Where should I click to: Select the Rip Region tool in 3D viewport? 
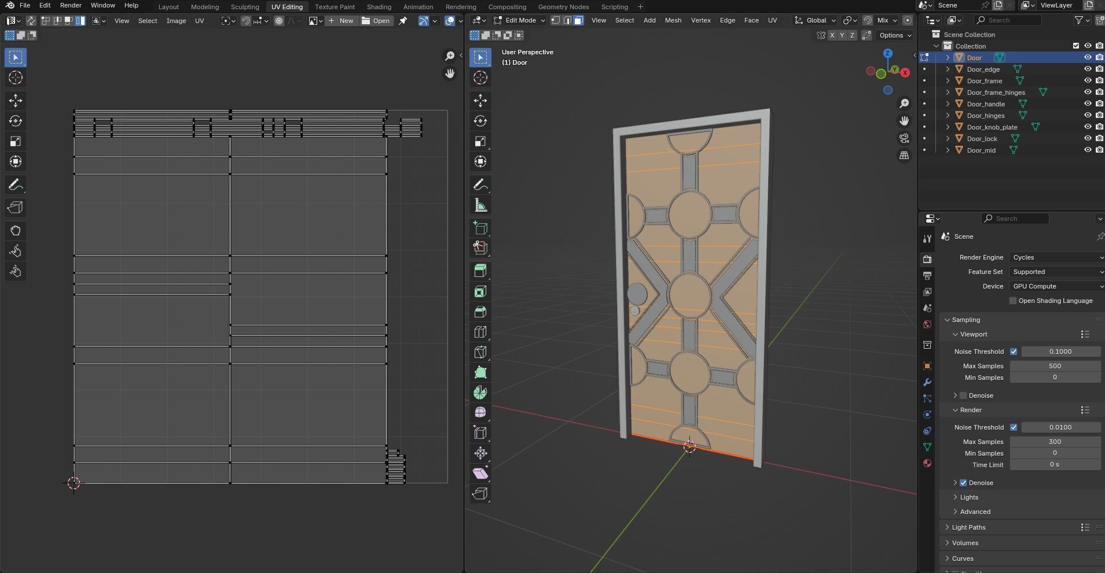(480, 494)
